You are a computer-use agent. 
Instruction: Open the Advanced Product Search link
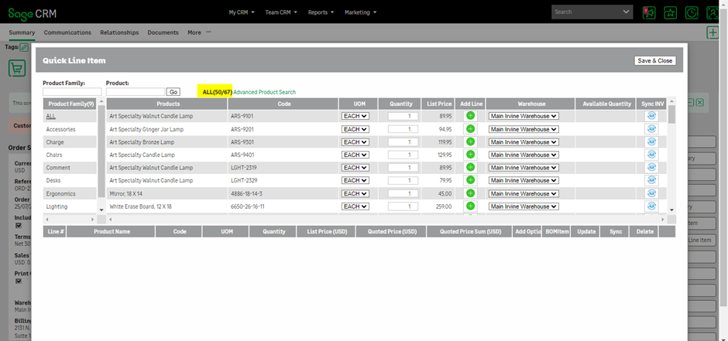pos(264,92)
